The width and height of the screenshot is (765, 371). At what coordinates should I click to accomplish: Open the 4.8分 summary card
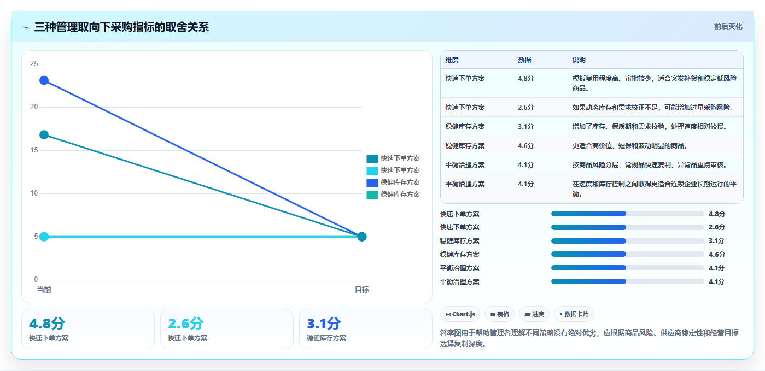pyautogui.click(x=88, y=329)
